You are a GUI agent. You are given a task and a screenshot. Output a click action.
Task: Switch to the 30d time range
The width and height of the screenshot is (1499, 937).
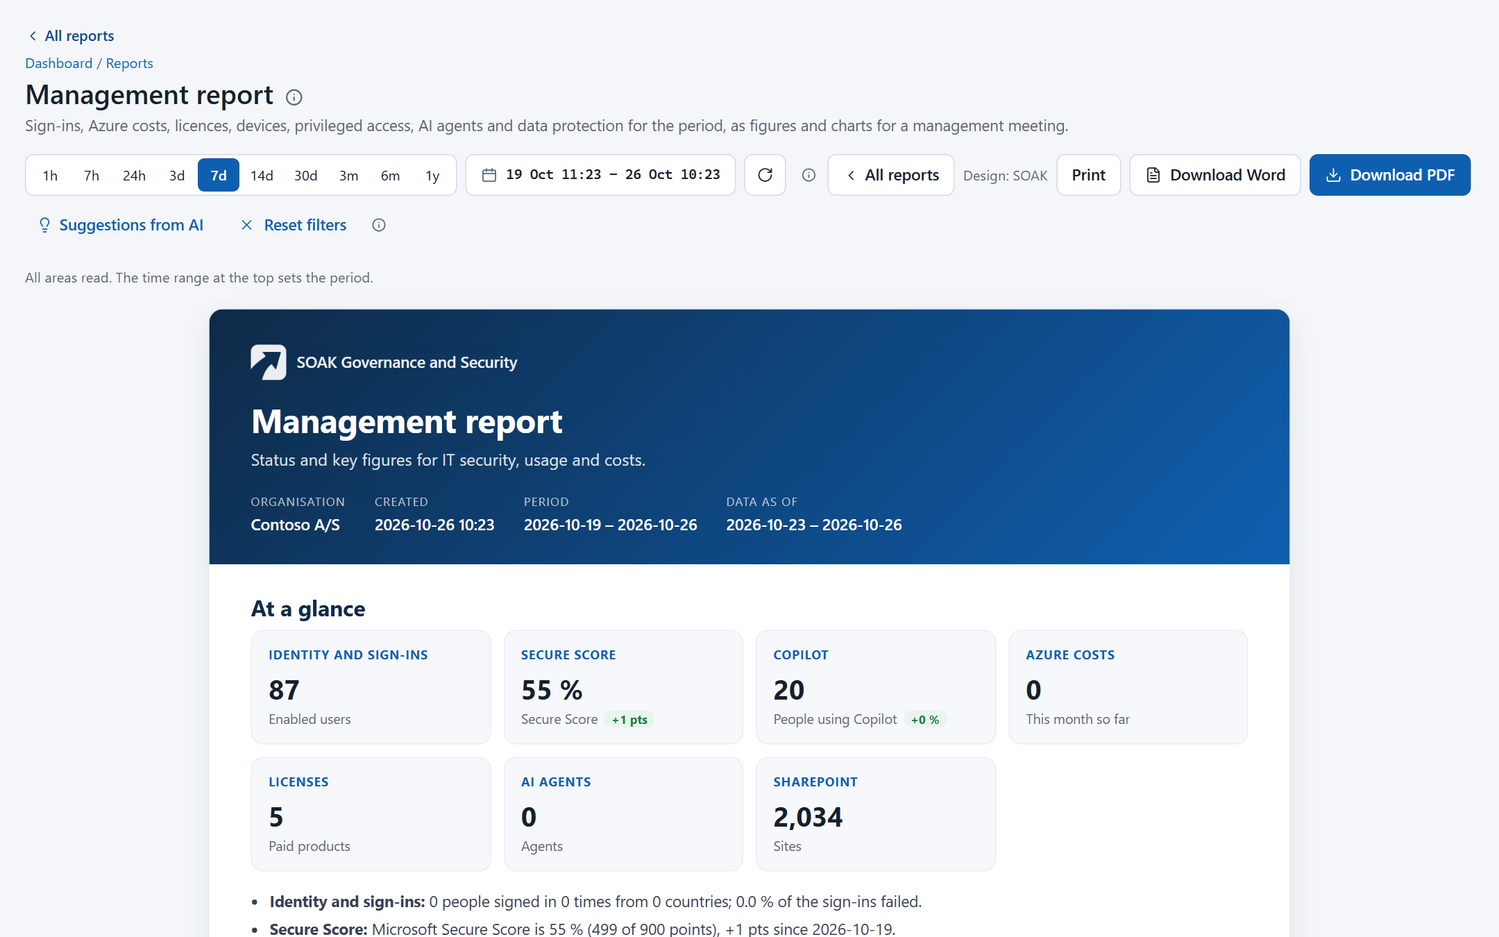coord(305,176)
